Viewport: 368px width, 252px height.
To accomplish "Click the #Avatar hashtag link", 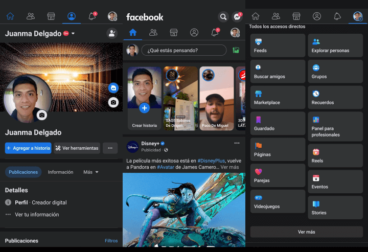I will 166,167.
